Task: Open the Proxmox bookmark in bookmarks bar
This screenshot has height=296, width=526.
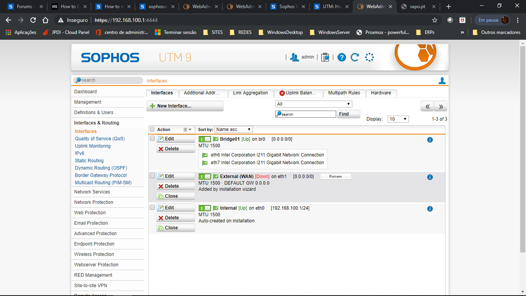Action: click(383, 32)
